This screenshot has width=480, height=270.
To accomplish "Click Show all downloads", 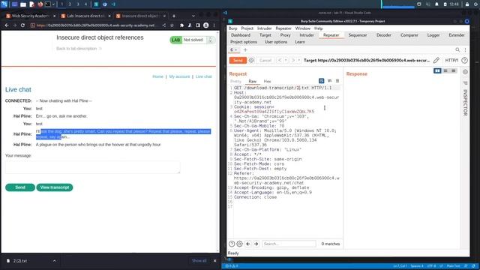I will click(x=199, y=261).
